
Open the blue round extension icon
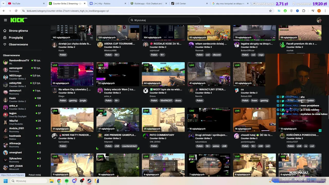pos(297,11)
